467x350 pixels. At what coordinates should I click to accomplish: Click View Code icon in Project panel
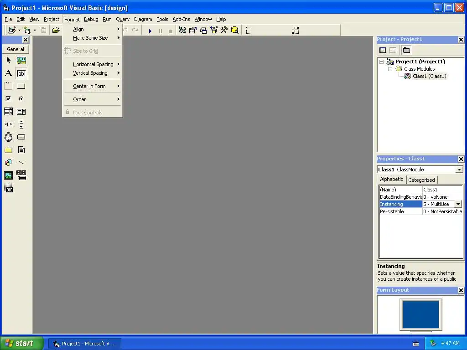click(383, 50)
